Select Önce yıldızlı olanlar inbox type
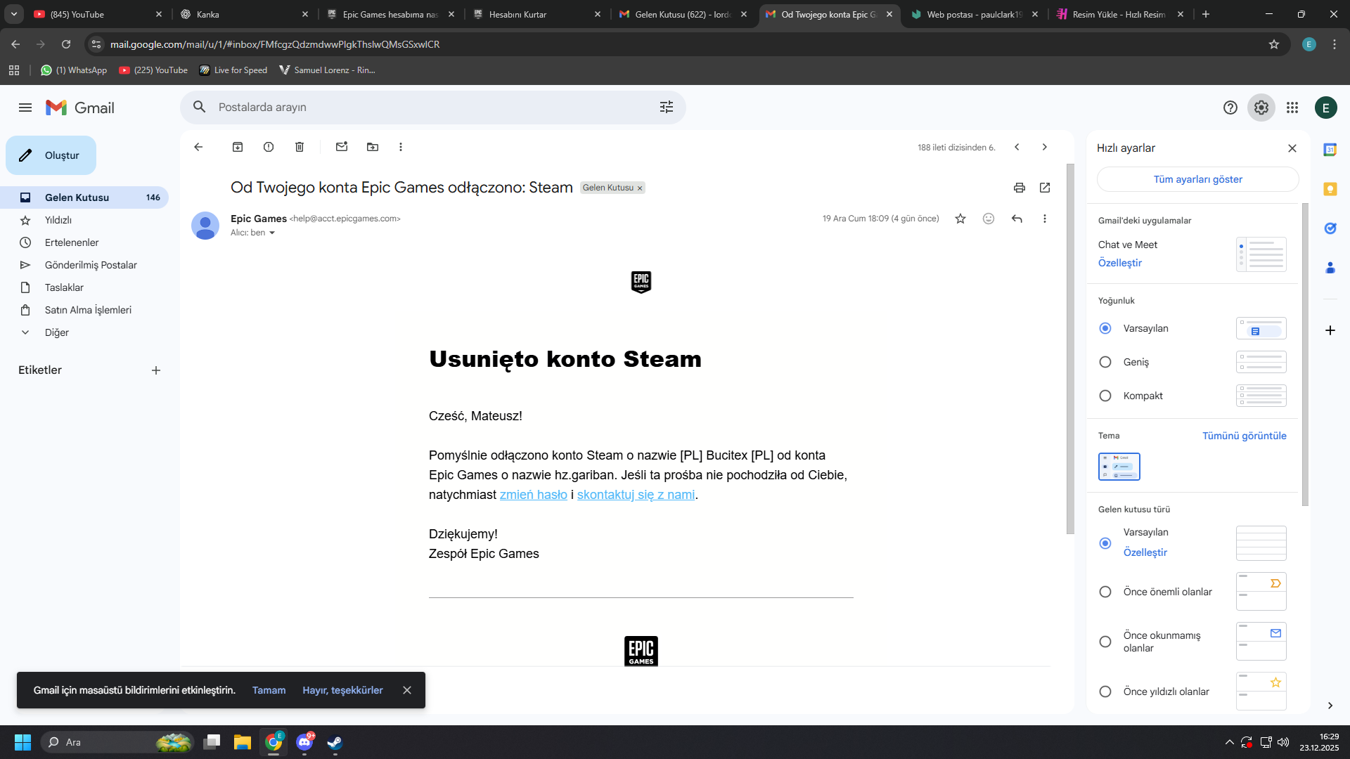The image size is (1350, 759). tap(1105, 692)
